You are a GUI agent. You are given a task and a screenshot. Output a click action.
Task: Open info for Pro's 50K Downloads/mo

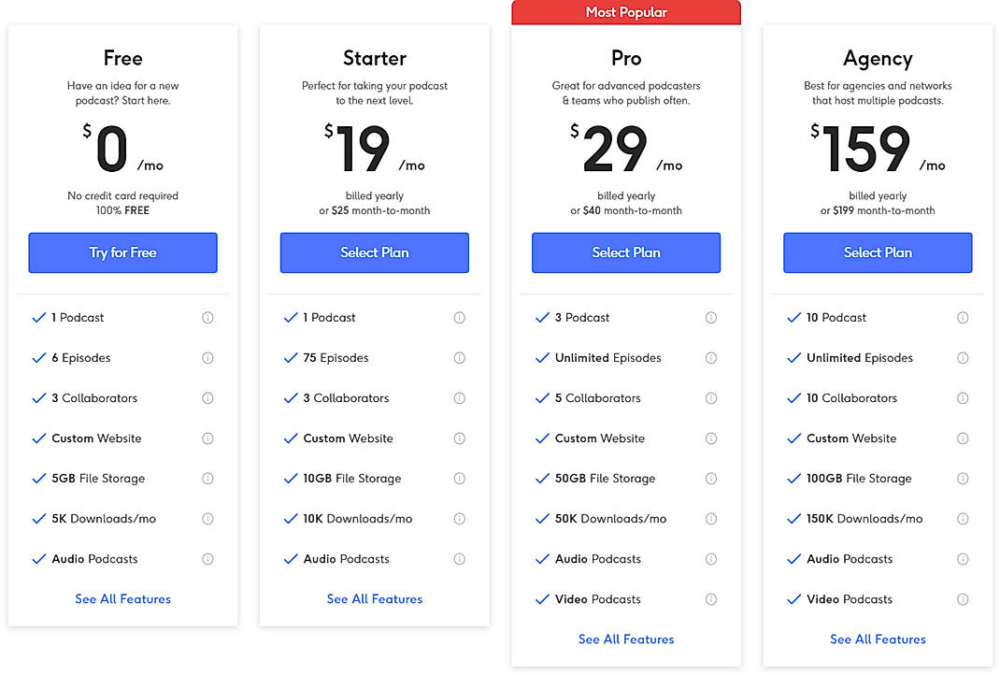click(711, 518)
